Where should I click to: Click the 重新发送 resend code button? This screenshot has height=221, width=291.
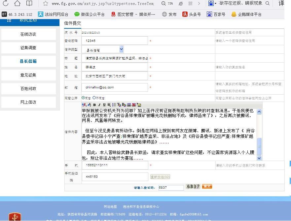(160, 177)
